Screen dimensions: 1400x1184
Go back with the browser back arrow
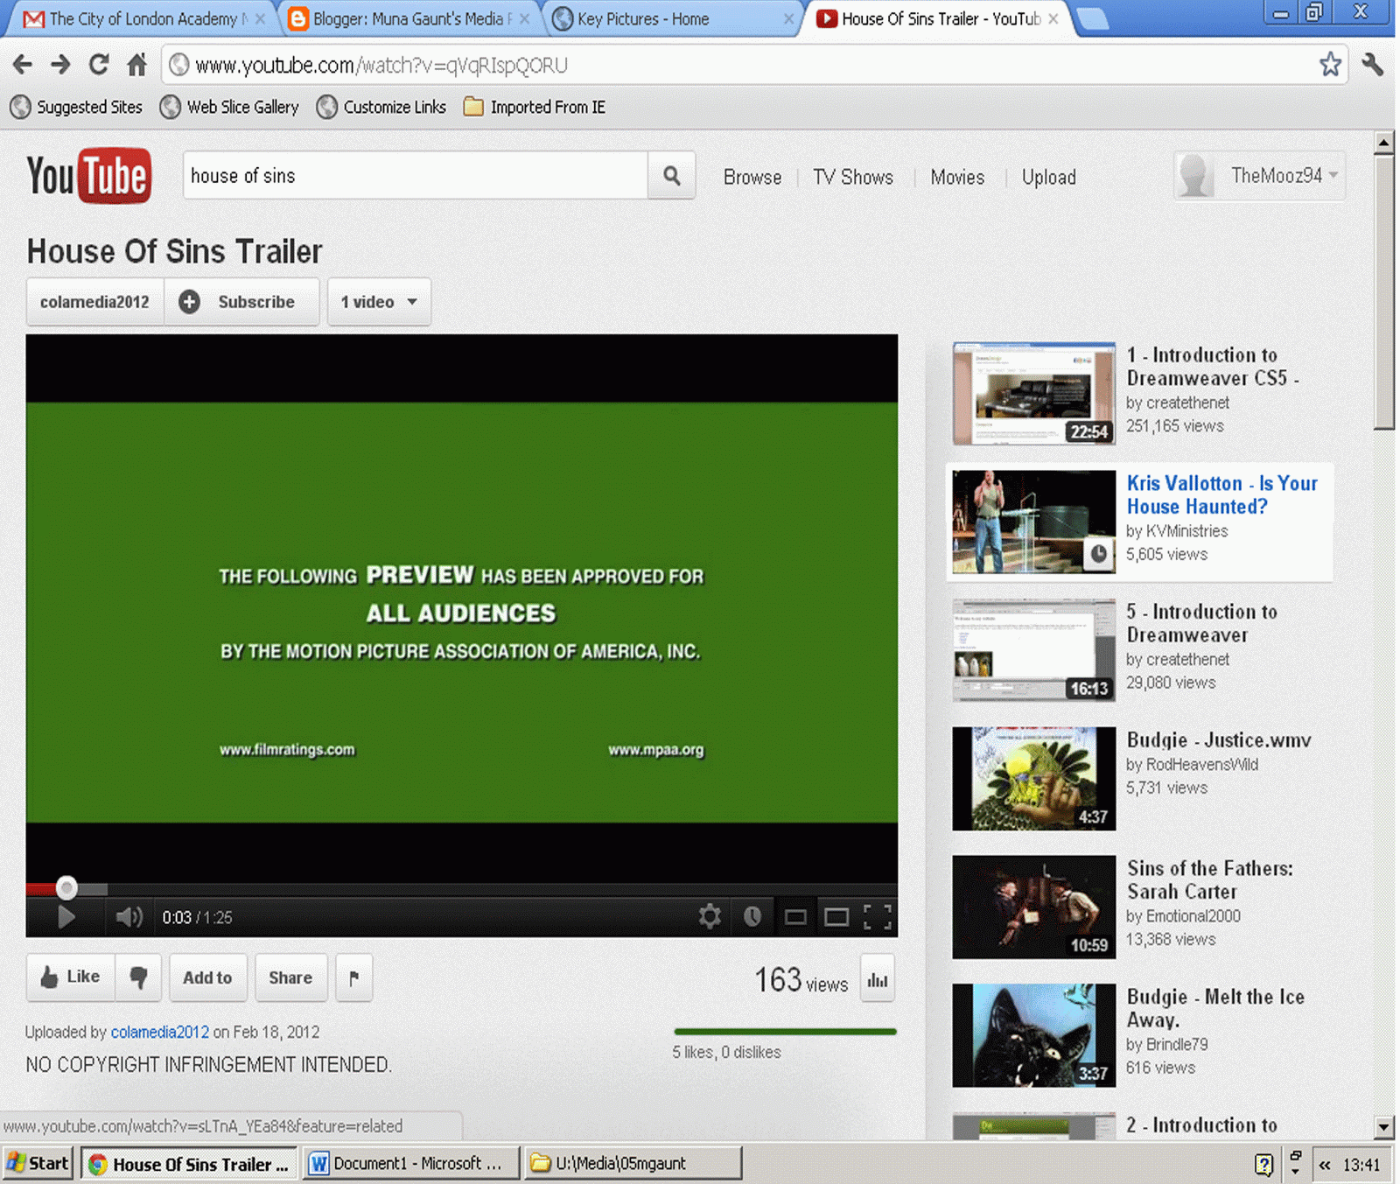(23, 65)
